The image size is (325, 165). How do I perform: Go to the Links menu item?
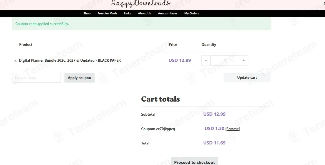pos(128,14)
